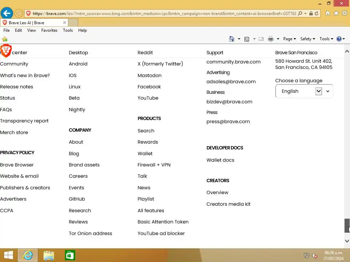Click the CCPA privacy link
350x262 pixels.
click(x=7, y=210)
